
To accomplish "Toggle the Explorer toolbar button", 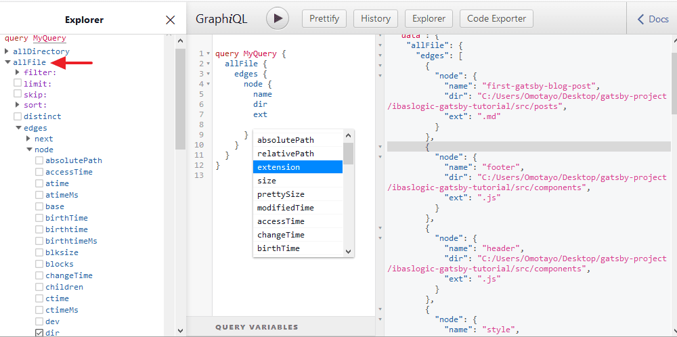I will pyautogui.click(x=429, y=18).
